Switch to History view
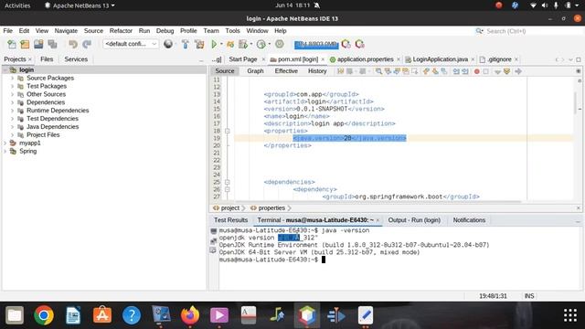 pyautogui.click(x=317, y=71)
